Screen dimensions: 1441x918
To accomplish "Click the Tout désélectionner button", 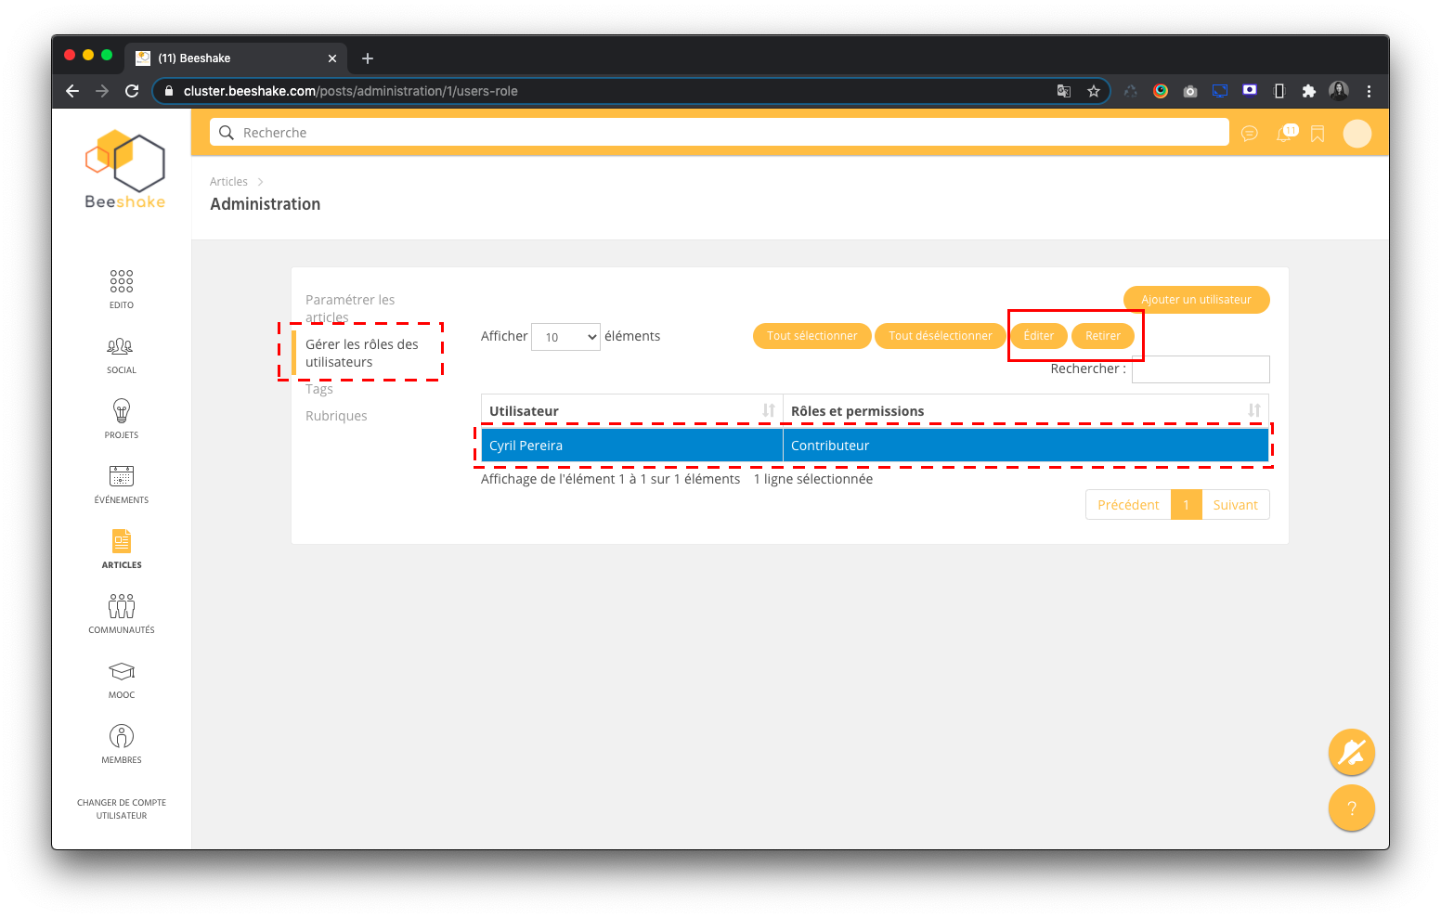I will pos(940,336).
